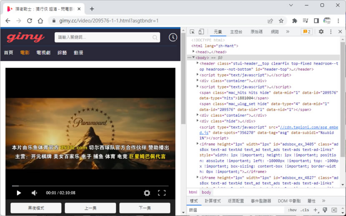Reload the page with the refresh icon
The height and width of the screenshot is (216, 346).
[29, 21]
